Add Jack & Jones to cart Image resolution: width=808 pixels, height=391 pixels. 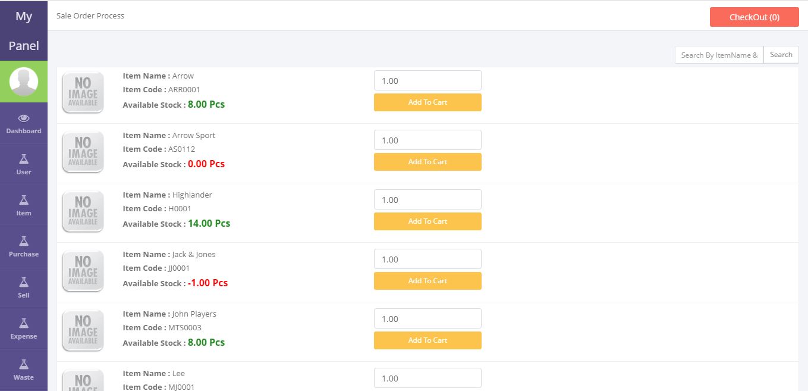427,281
